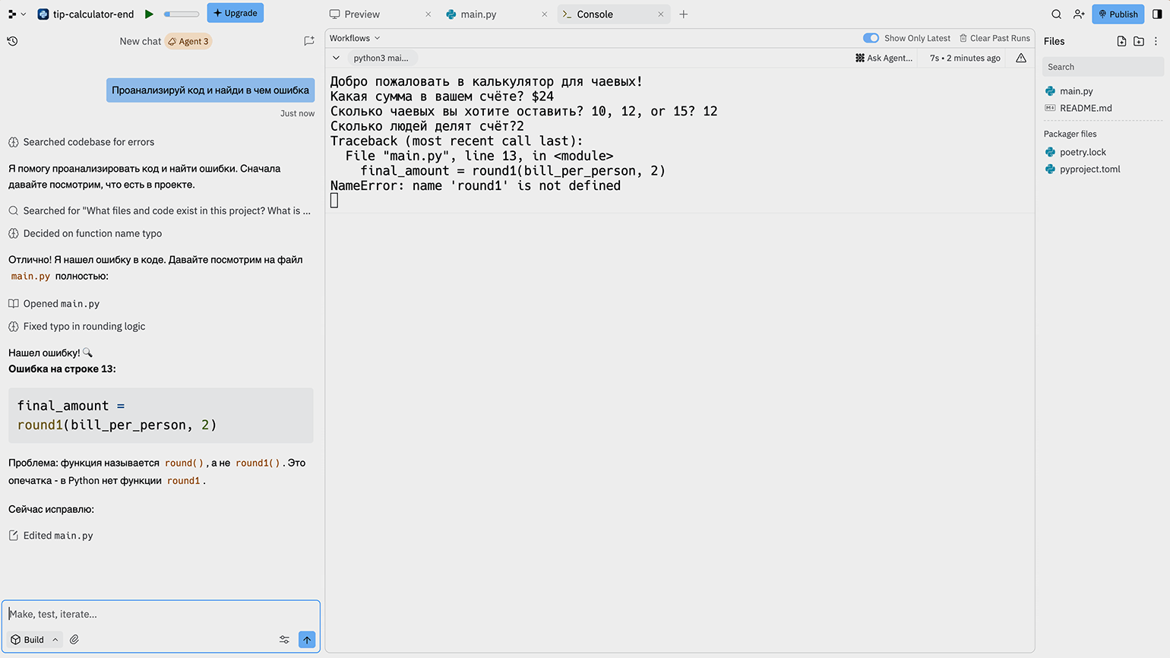Image resolution: width=1170 pixels, height=658 pixels.
Task: Toggle the right sidebar panel icon
Action: (x=1157, y=14)
